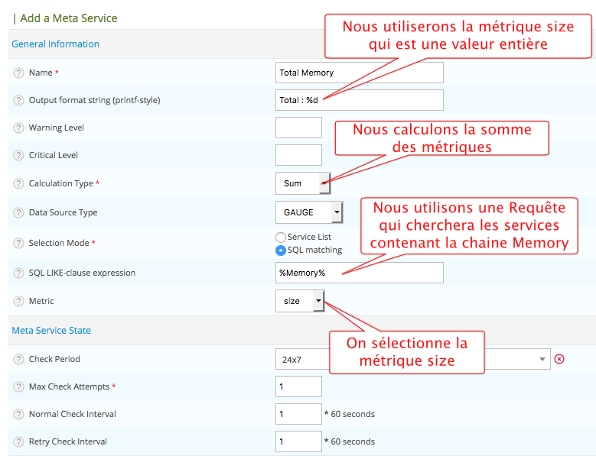Image resolution: width=596 pixels, height=456 pixels.
Task: Select the SQL matching radio button
Action: 281,250
